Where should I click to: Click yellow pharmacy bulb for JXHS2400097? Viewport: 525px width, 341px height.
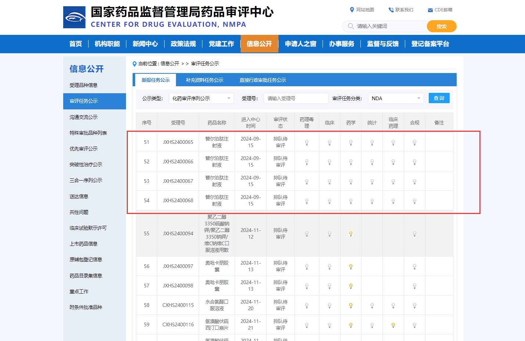[351, 267]
